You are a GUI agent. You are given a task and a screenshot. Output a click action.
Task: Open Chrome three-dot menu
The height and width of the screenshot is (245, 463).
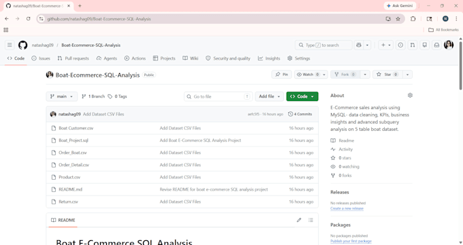point(456,19)
